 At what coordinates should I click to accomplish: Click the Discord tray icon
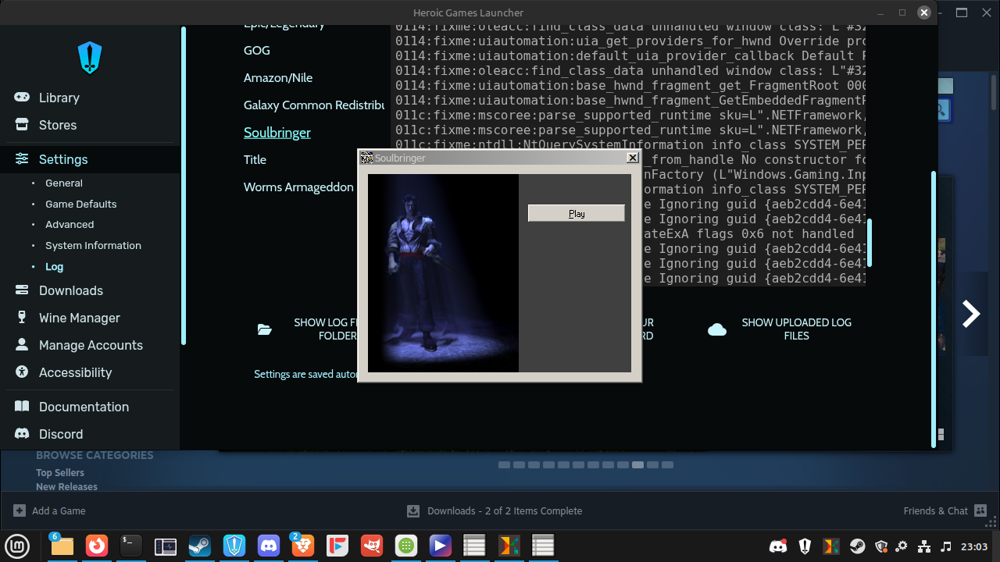778,546
